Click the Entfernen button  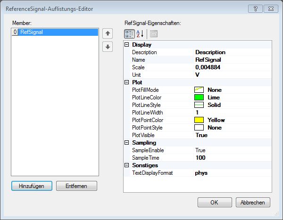pos(76,186)
